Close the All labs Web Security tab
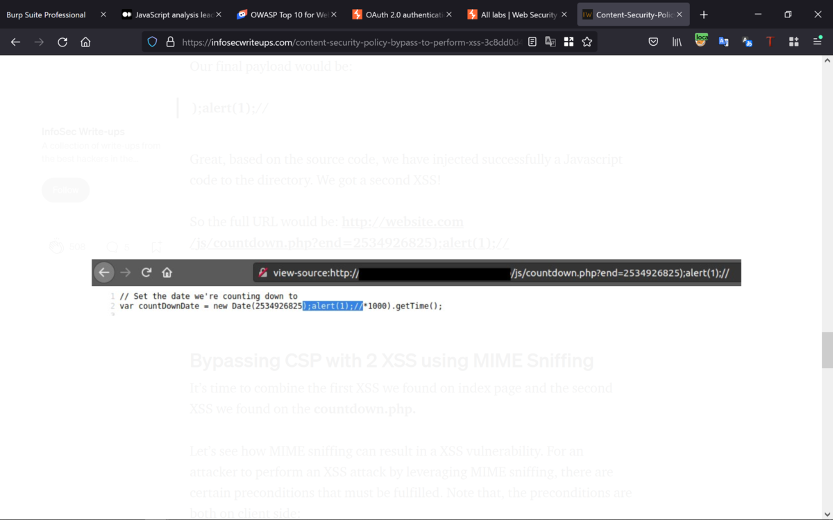The height and width of the screenshot is (520, 833). pos(564,15)
